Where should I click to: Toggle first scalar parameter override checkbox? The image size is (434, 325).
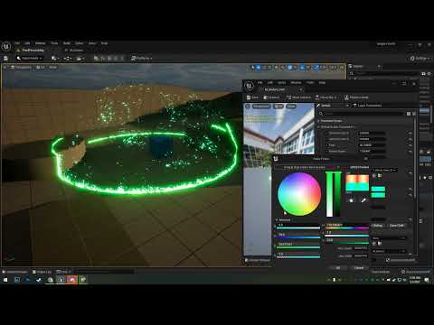click(326, 133)
